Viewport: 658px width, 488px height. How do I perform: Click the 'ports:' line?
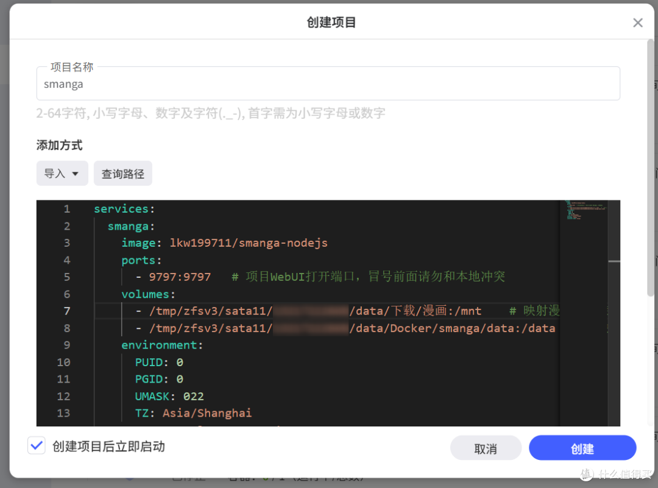(x=141, y=260)
